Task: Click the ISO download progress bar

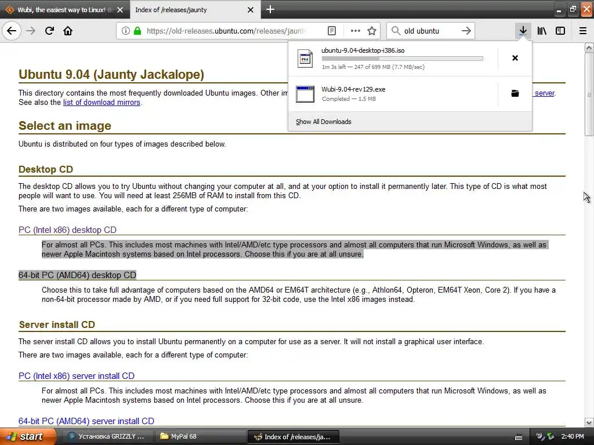Action: 403,59
